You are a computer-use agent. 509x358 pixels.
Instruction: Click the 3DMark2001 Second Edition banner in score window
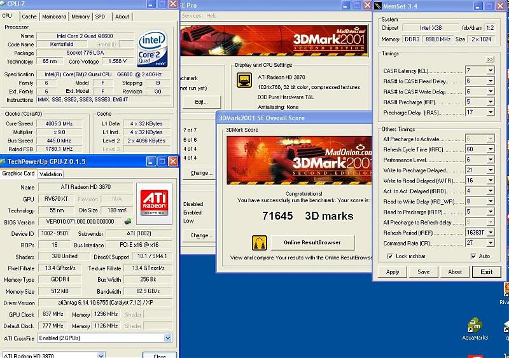coord(299,160)
